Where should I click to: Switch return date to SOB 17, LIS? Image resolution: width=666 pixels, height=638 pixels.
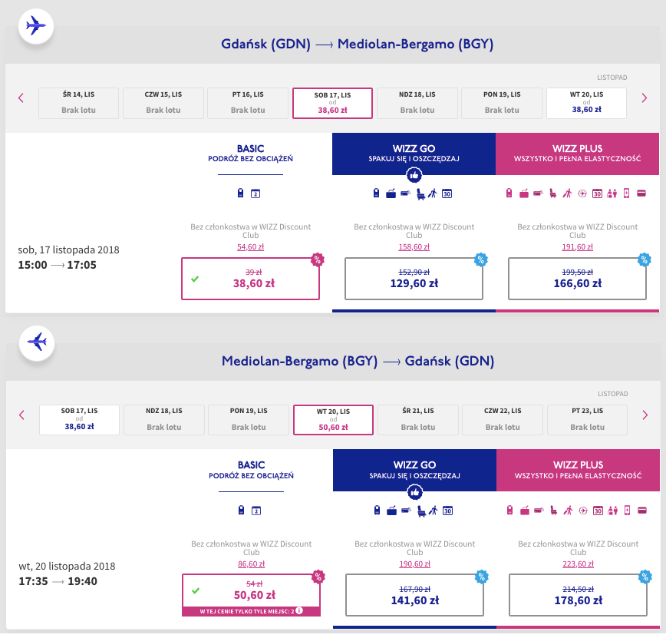(x=79, y=420)
